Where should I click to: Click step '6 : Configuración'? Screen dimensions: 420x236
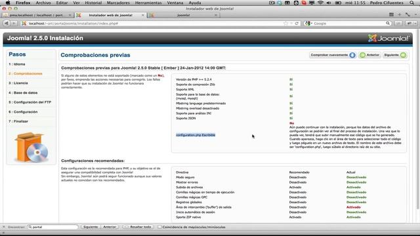(23, 112)
